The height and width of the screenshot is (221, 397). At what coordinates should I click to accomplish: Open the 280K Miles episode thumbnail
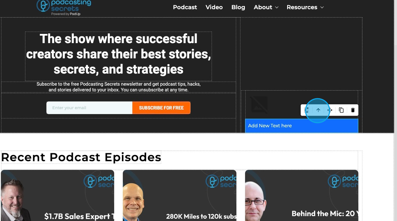coord(179,195)
